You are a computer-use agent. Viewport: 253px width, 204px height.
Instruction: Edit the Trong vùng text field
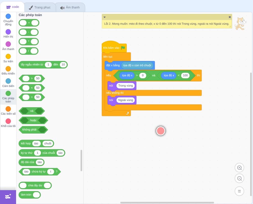click(x=125, y=86)
